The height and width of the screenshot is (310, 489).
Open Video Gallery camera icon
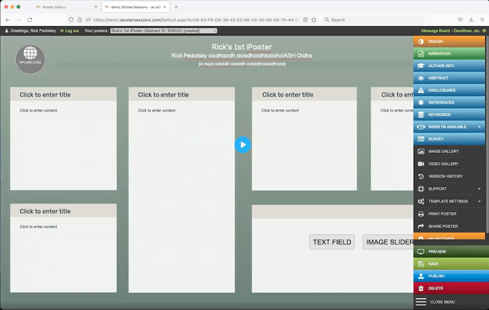coord(421,164)
